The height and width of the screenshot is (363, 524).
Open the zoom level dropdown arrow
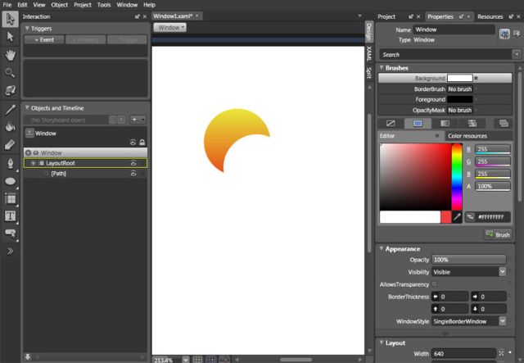coord(186,360)
